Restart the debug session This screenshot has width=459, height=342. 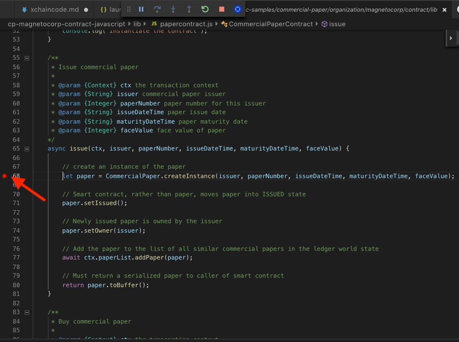click(x=205, y=9)
